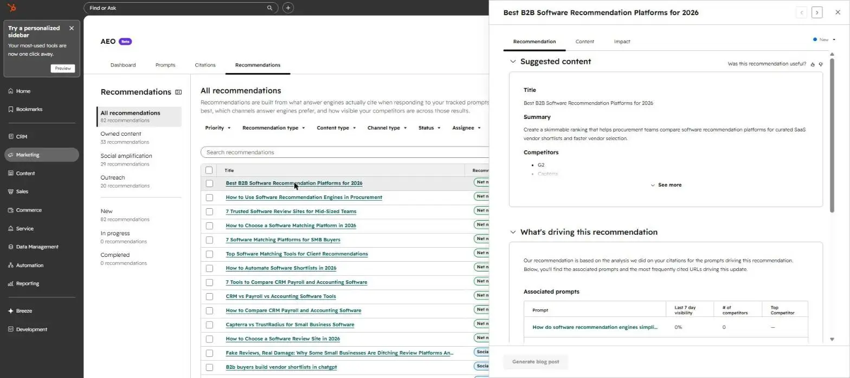
Task: Open Capterra vs TrustRadius recommendation link
Action: tap(290, 324)
